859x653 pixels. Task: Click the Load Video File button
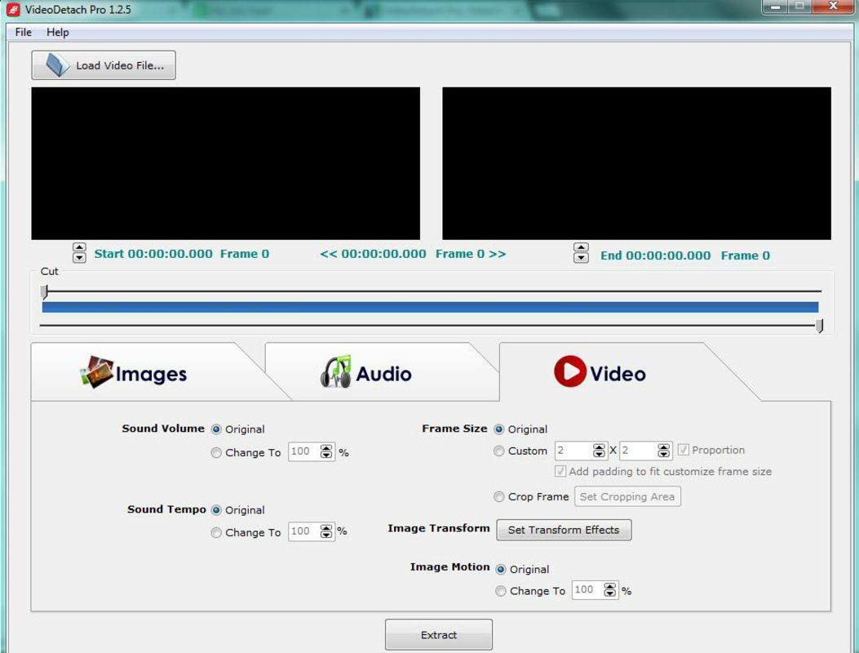(x=104, y=65)
